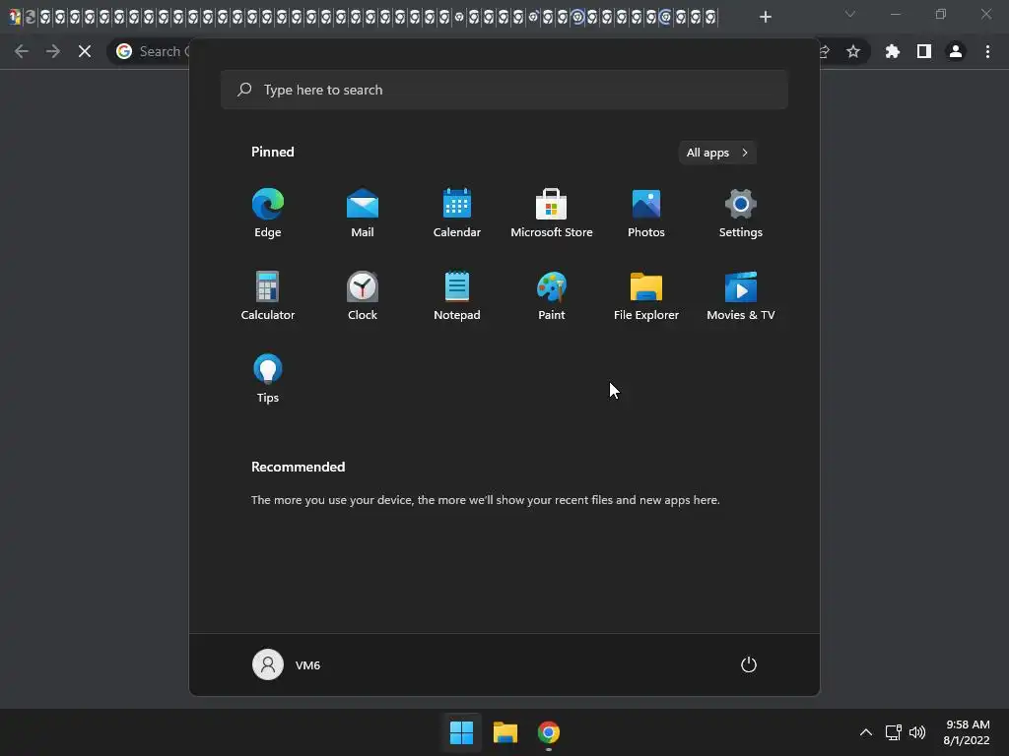
Task: Switch to Chrome from the taskbar
Action: point(549,732)
